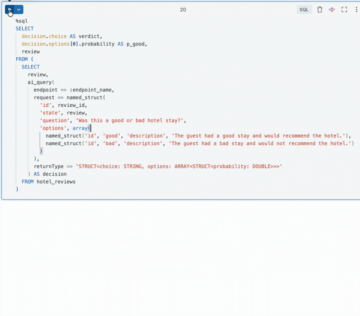Run the SQL cell with the play button
Viewport: 360px width, 316px height.
[x=10, y=10]
